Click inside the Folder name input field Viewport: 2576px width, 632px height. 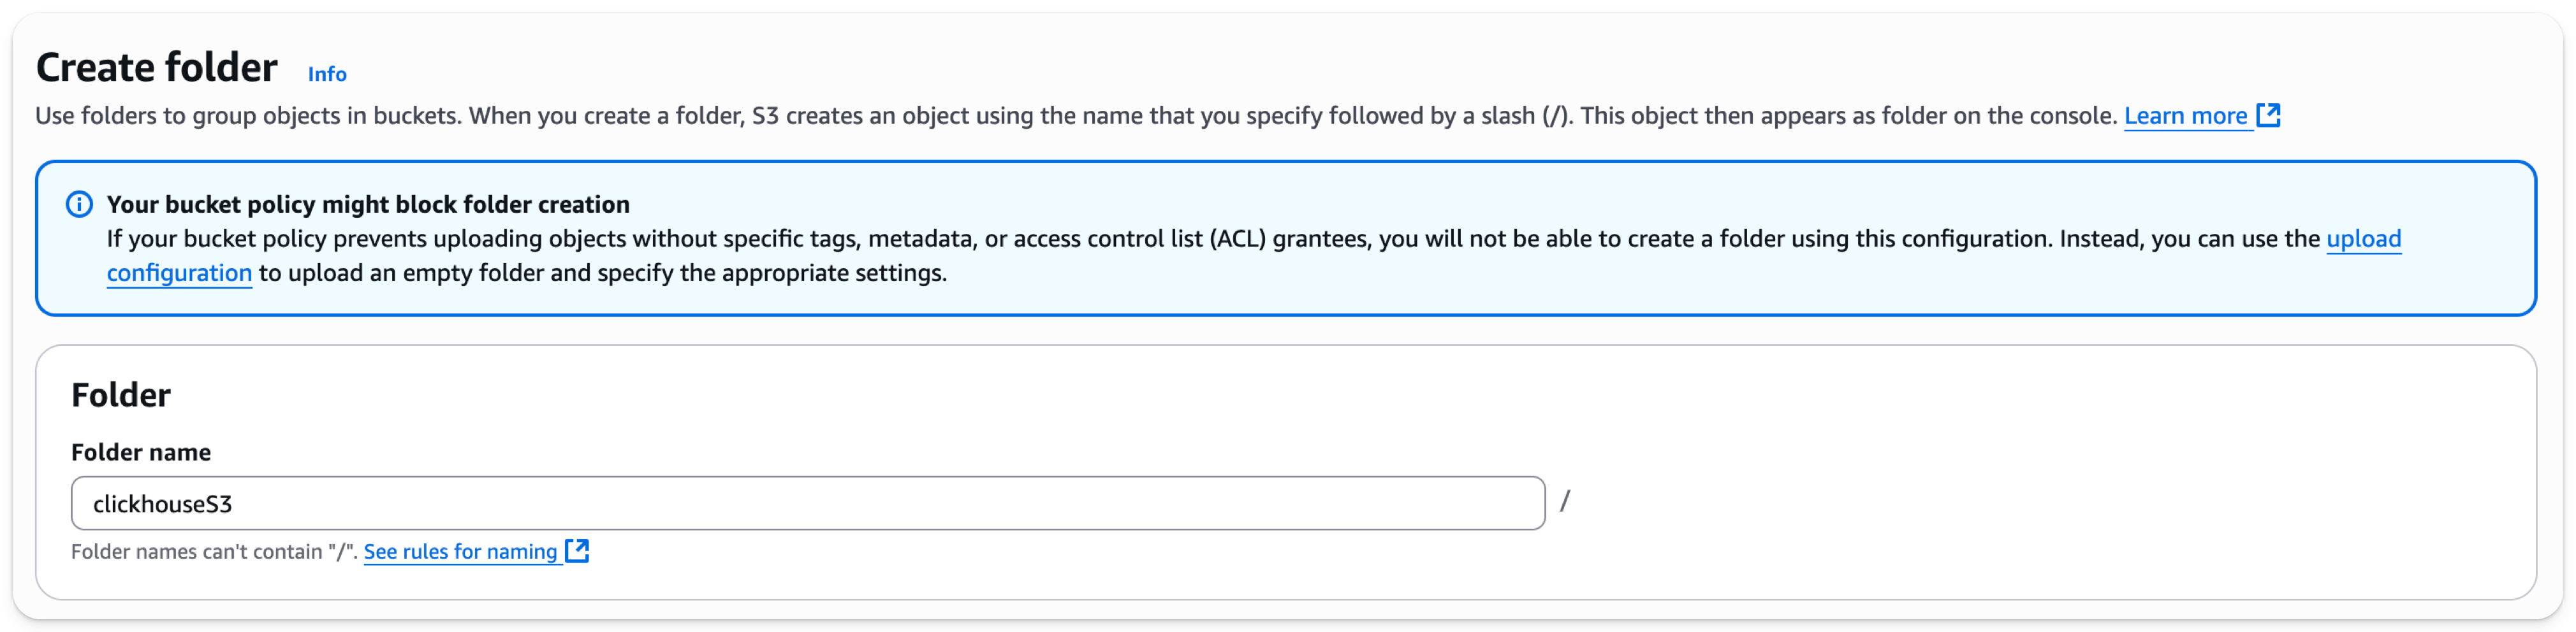click(x=800, y=503)
